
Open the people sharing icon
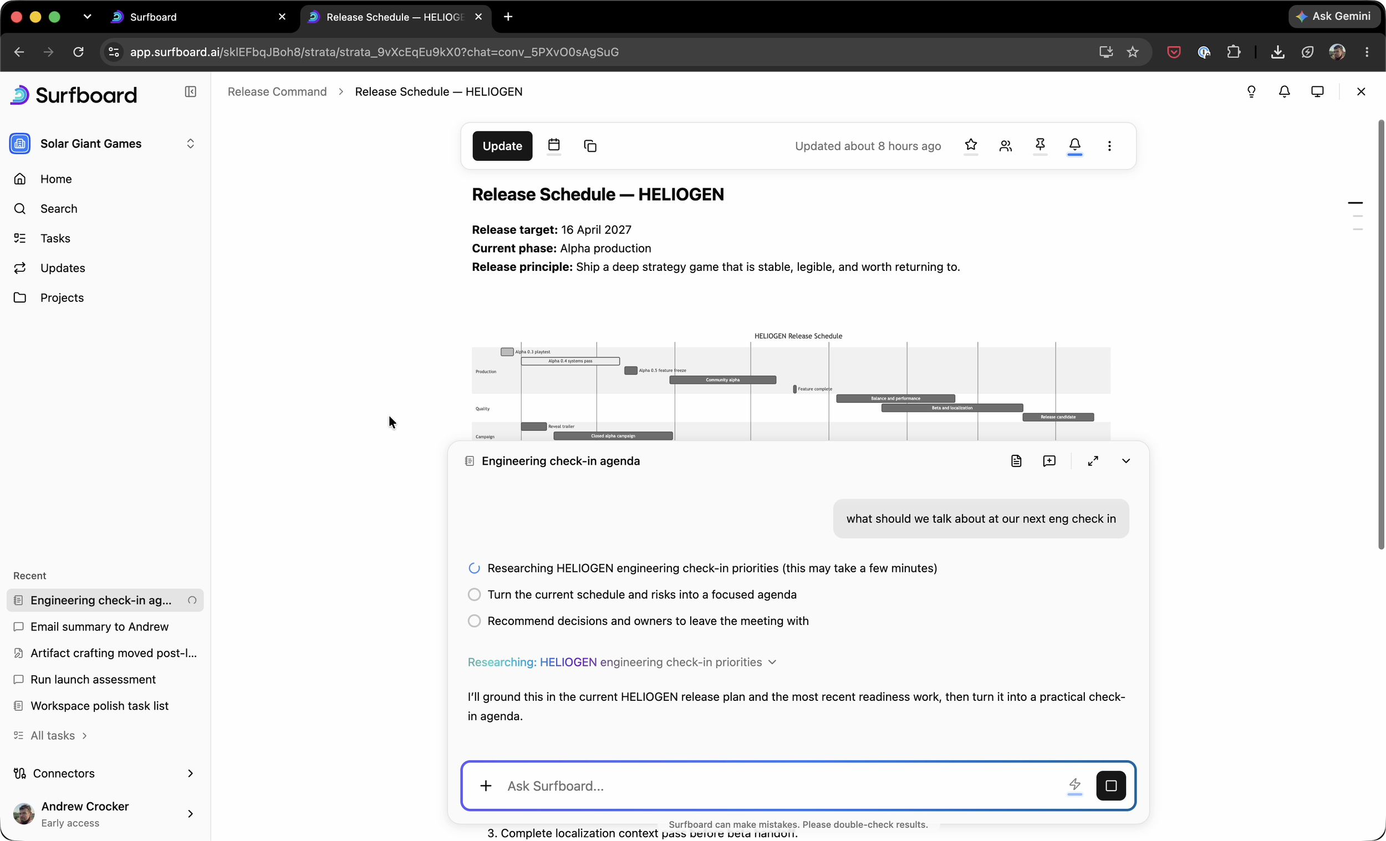coord(1006,146)
